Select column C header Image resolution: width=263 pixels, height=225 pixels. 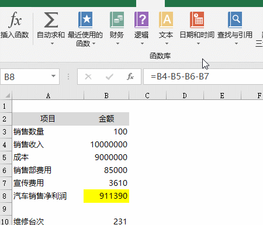tap(147, 95)
